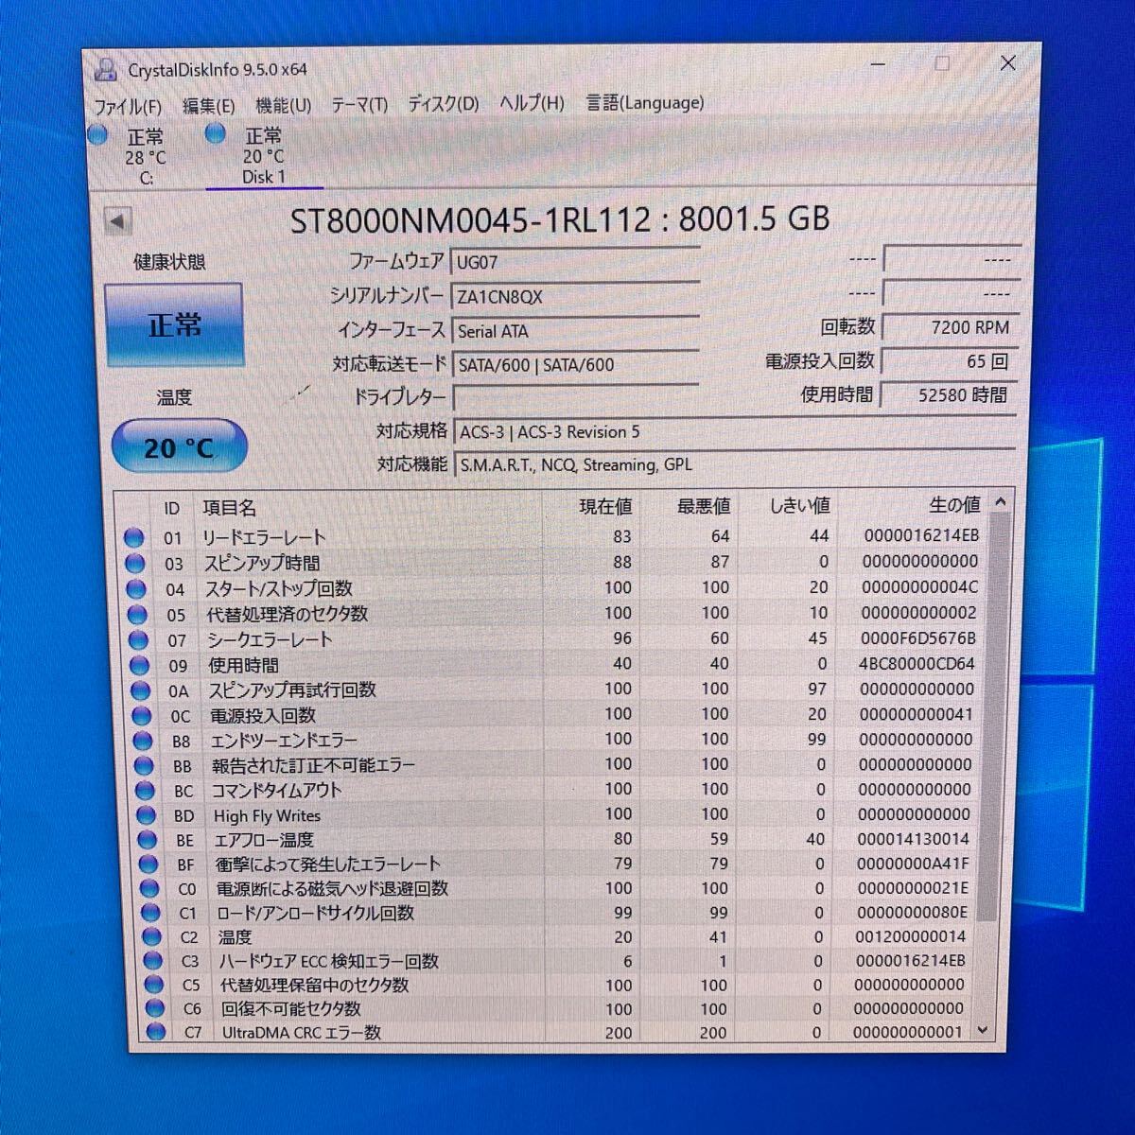This screenshot has height=1135, width=1135.
Task: Click the status icon for row C1
Action: 149,913
